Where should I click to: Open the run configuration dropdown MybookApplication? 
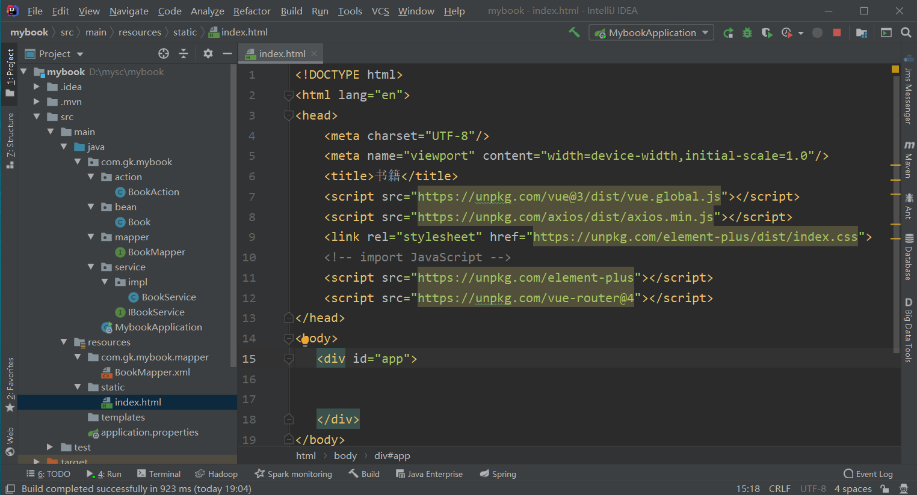point(652,33)
